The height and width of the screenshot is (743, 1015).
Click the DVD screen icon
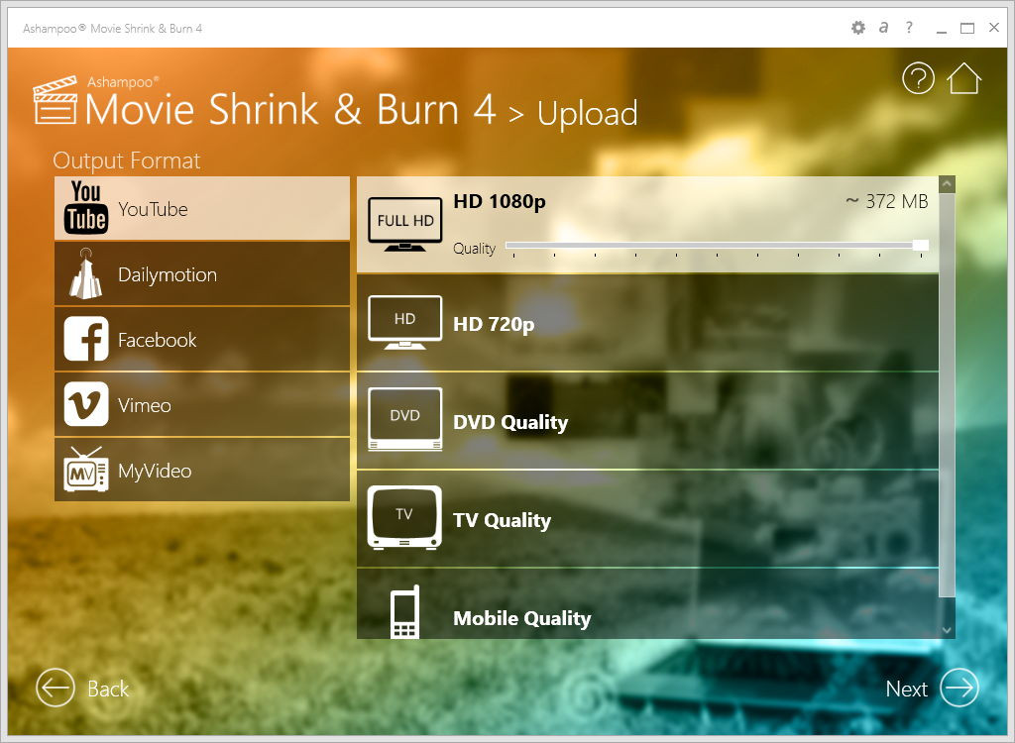tap(404, 419)
